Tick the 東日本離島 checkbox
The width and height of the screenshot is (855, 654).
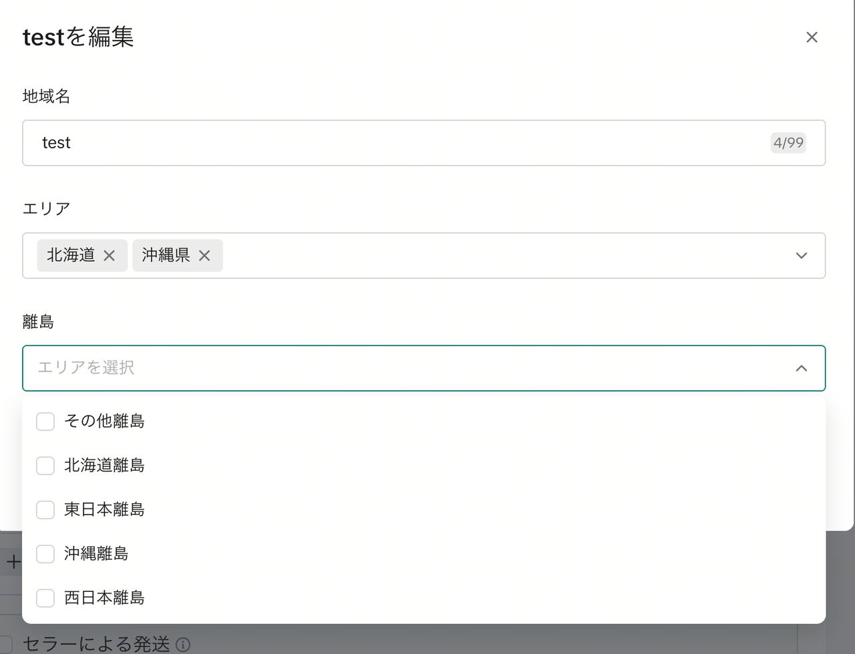click(45, 510)
